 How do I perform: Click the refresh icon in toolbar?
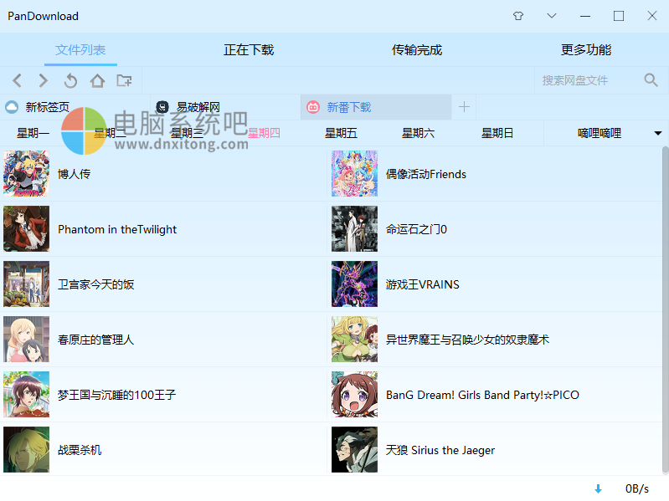tap(70, 80)
